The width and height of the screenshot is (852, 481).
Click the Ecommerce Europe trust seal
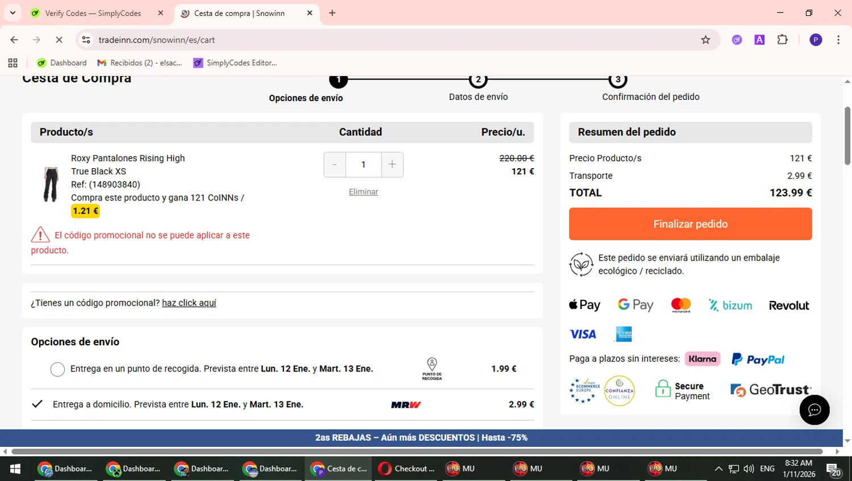(x=584, y=391)
